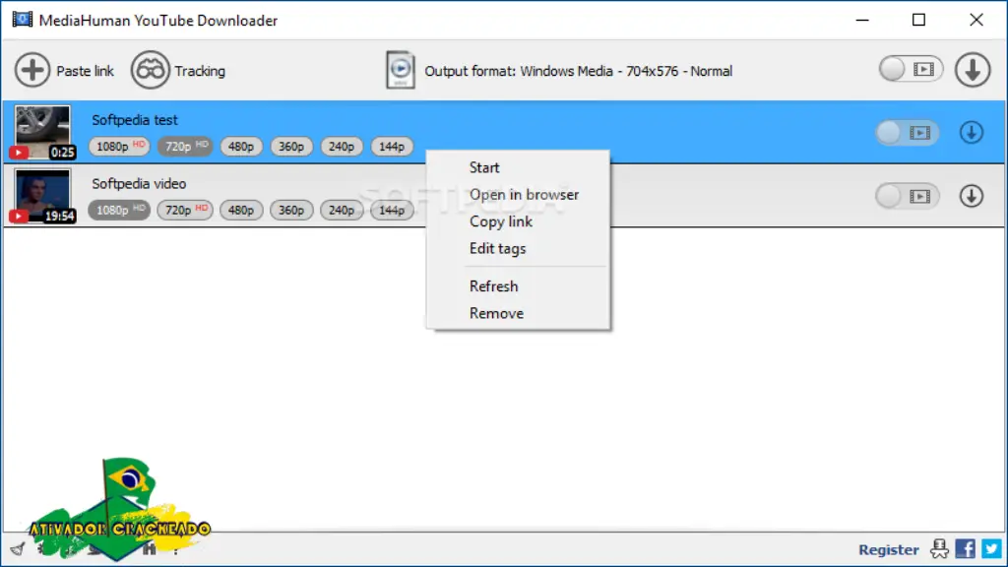Click the MediaHuman app icon in title bar
Image resolution: width=1008 pixels, height=567 pixels.
[x=22, y=20]
